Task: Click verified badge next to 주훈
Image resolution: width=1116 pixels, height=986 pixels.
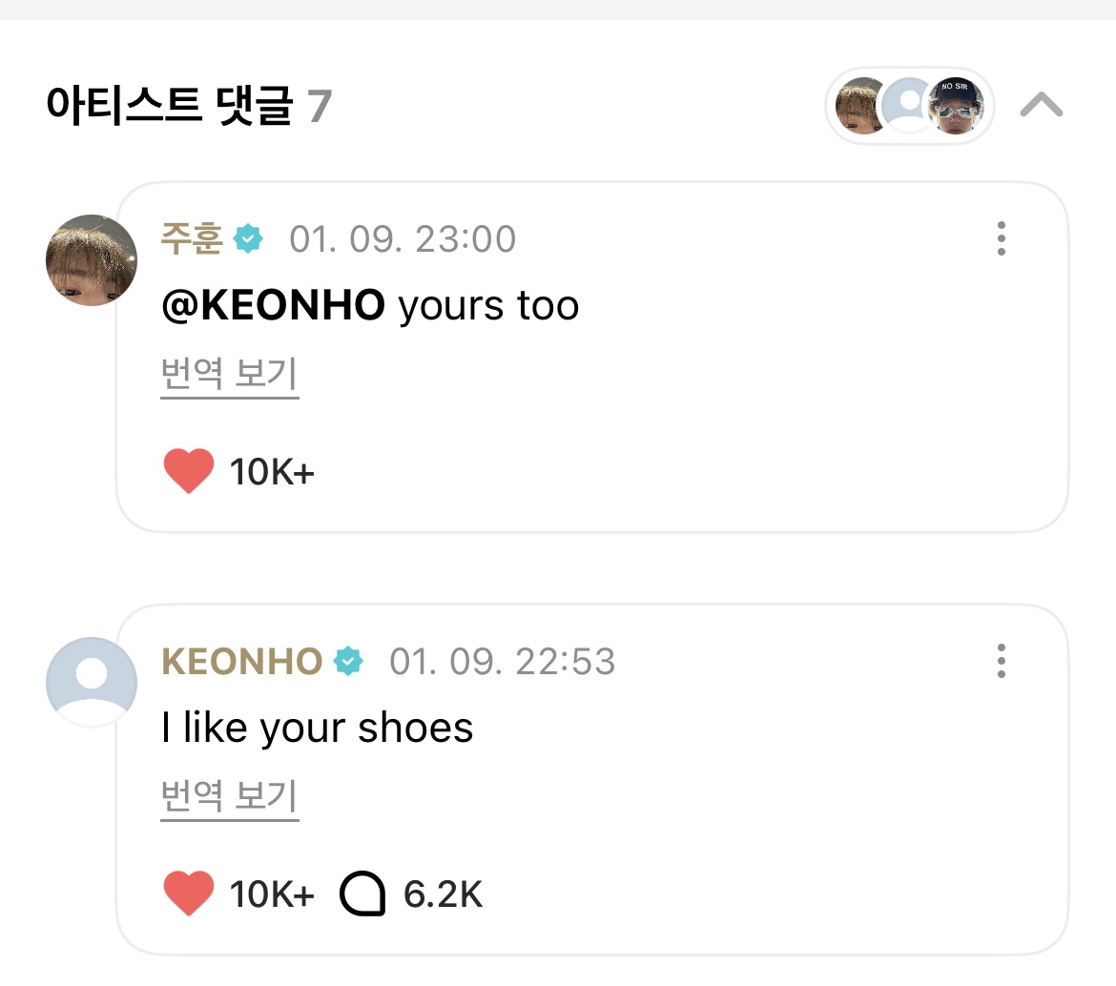Action: click(x=248, y=238)
